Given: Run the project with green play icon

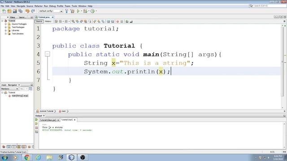Looking at the screenshot, I should 78,11.
